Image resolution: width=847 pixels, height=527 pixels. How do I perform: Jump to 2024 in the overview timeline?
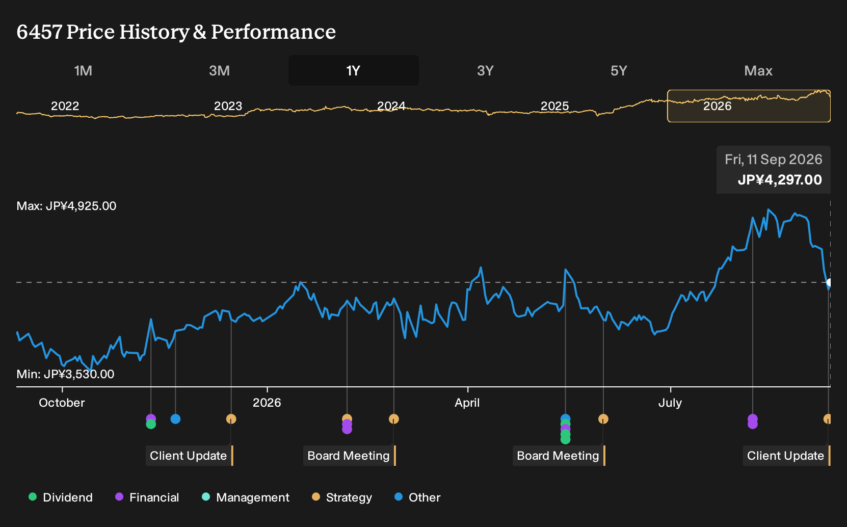(391, 106)
